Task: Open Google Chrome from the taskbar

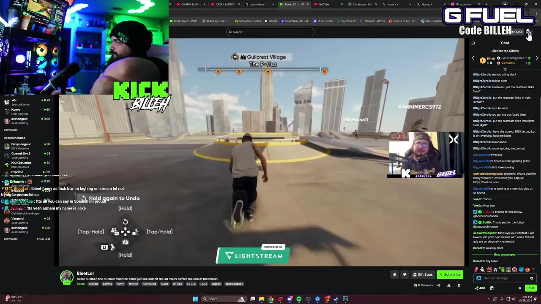Action: pos(271,299)
